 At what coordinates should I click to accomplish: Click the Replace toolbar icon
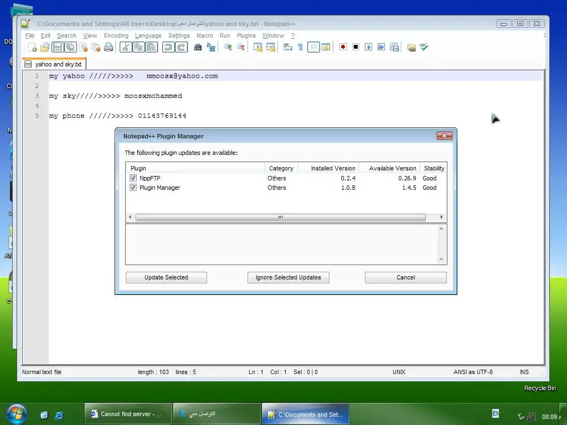tap(211, 48)
